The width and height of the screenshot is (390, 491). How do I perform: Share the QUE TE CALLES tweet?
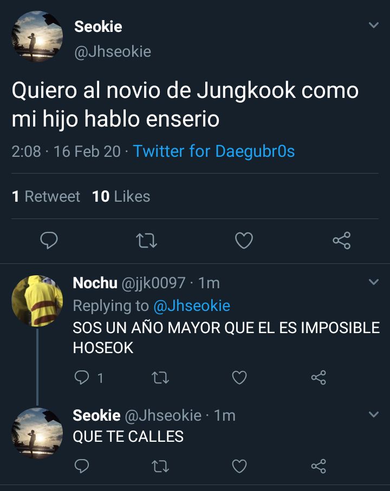pyautogui.click(x=318, y=466)
